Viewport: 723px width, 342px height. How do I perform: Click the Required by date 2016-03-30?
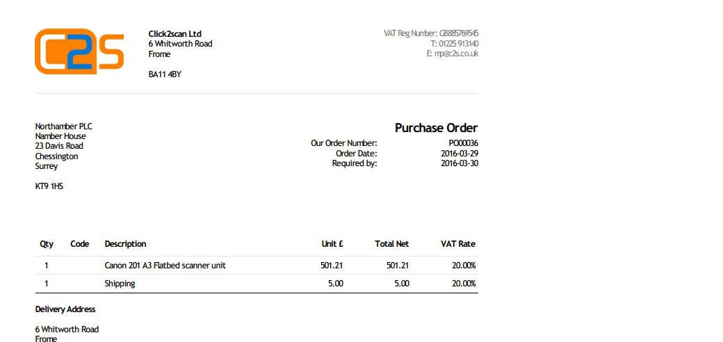pyautogui.click(x=460, y=163)
